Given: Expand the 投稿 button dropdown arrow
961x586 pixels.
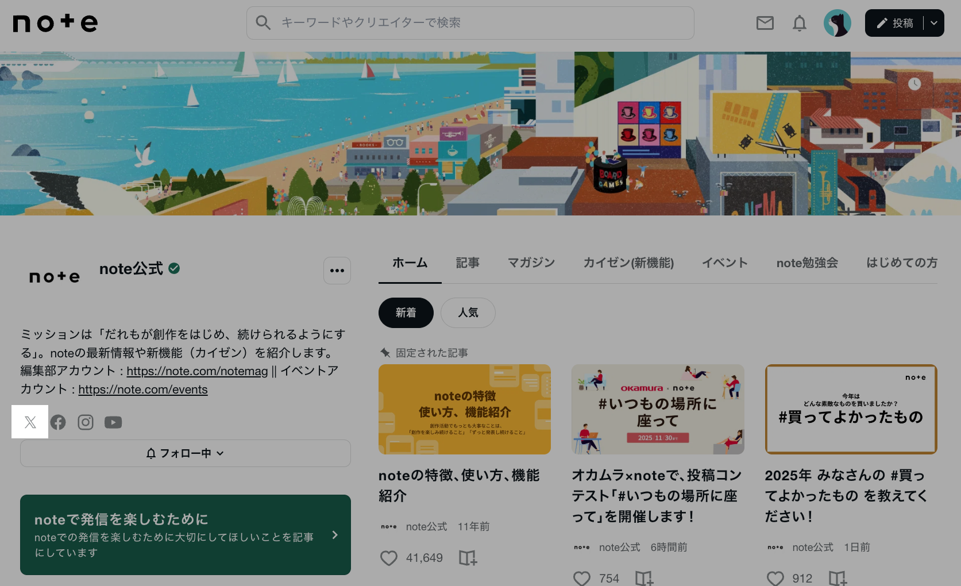Looking at the screenshot, I should pos(933,23).
